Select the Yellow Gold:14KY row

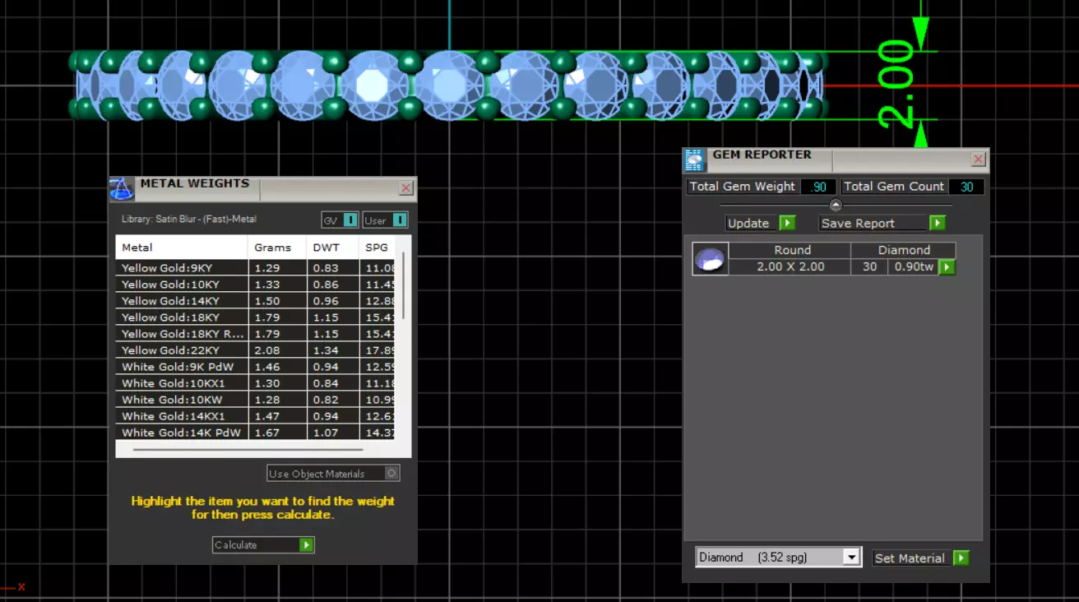[x=255, y=300]
